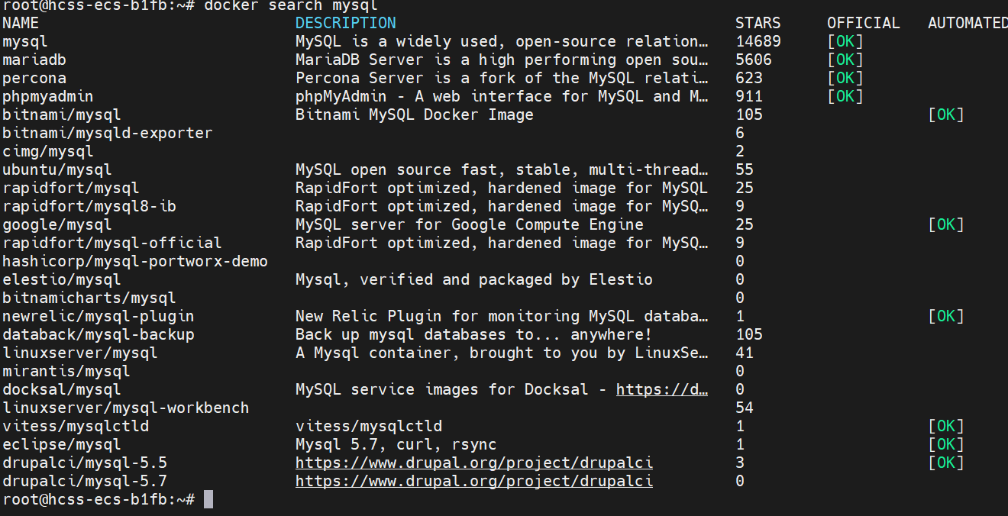1008x516 pixels.
Task: Click description "Mysql, verified and packaged by Elestio"
Action: [474, 280]
